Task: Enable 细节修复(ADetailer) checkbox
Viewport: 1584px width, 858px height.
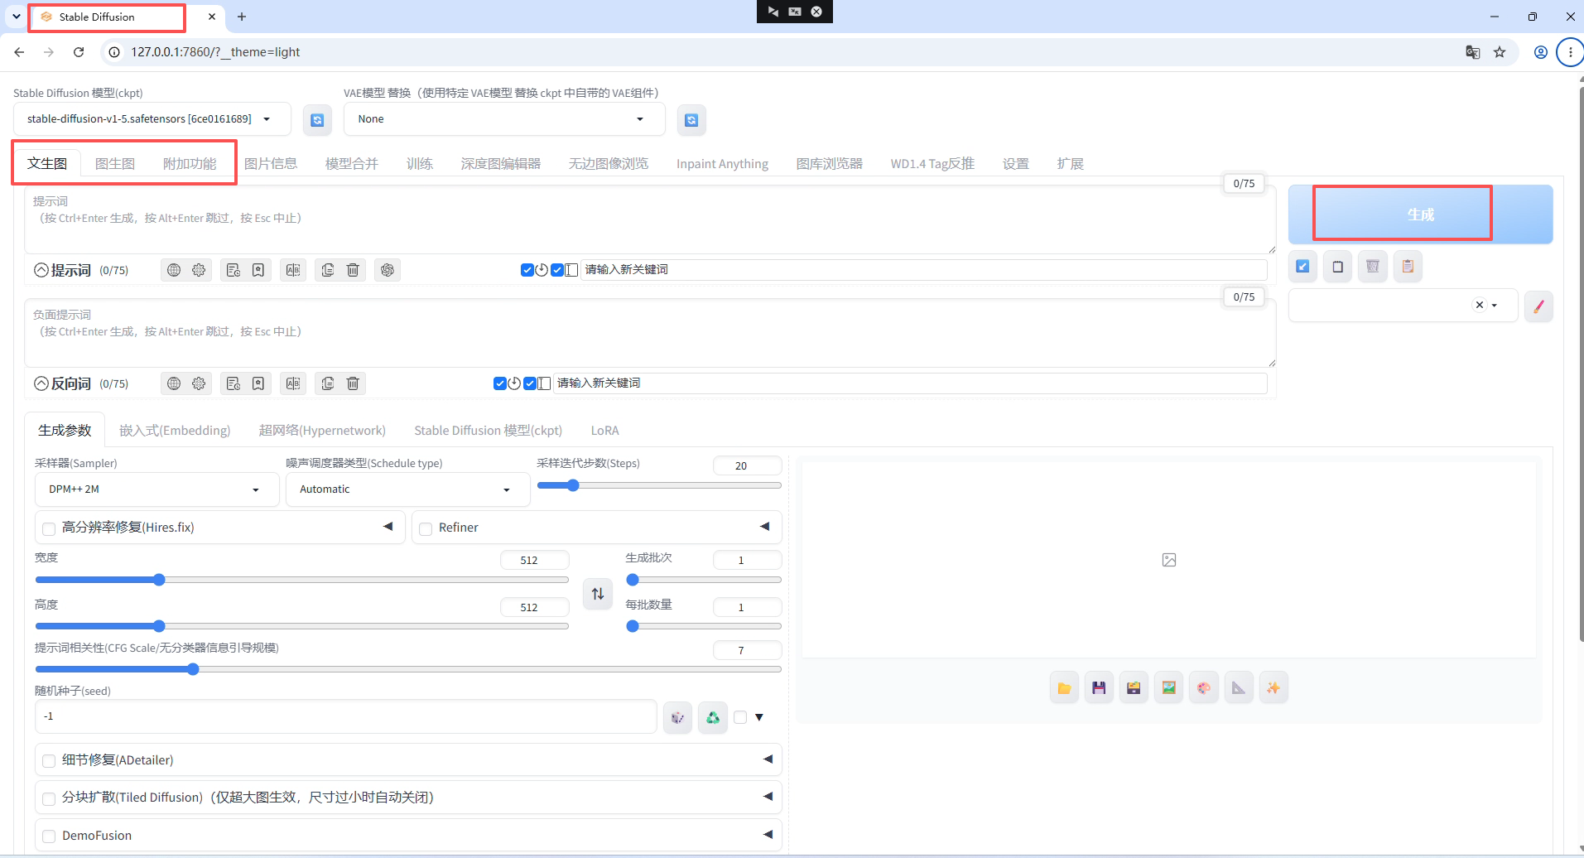Action: (x=49, y=761)
